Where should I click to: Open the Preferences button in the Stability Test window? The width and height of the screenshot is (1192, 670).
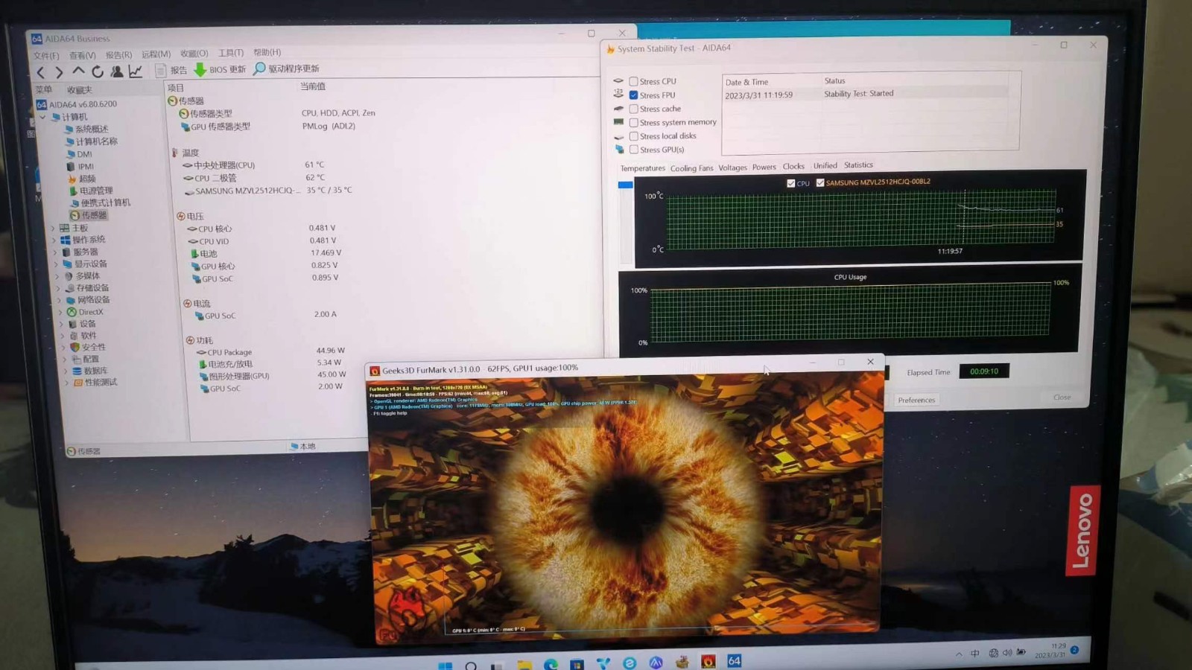pos(916,400)
